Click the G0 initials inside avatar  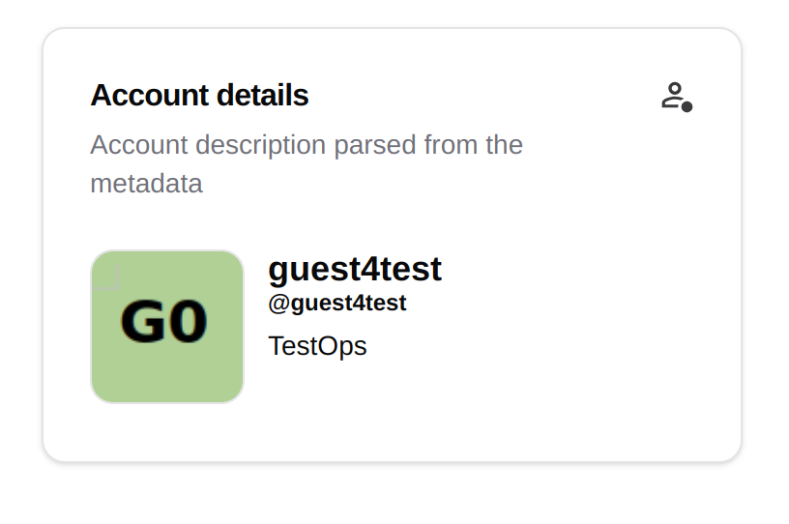point(164,321)
